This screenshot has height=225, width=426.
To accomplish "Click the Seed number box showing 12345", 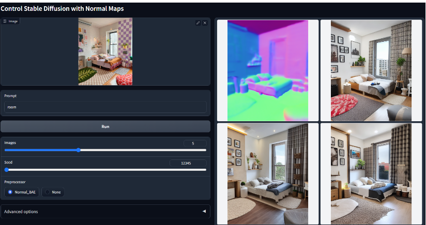I will pyautogui.click(x=188, y=163).
